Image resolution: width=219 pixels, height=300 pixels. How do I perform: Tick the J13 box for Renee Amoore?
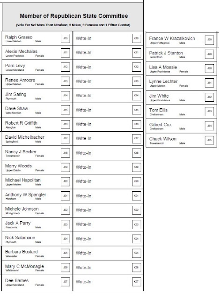(x=66, y=81)
